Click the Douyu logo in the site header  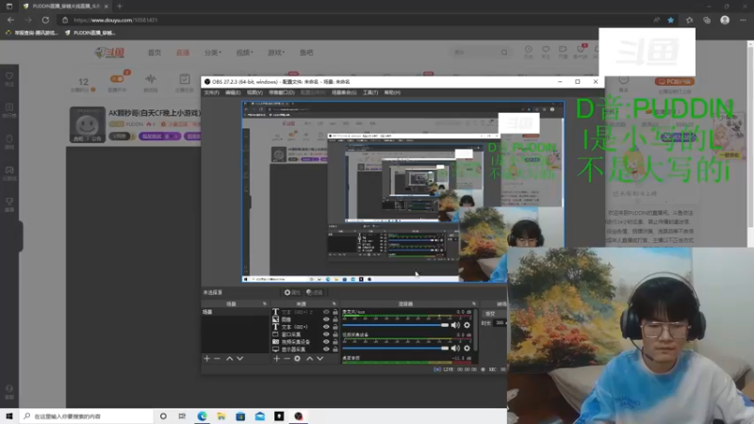109,53
